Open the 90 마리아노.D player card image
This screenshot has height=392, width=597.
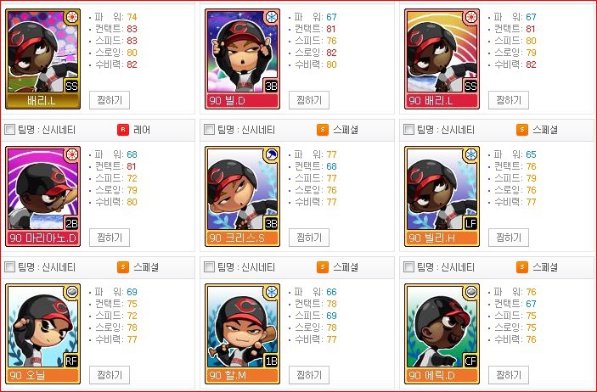click(x=43, y=196)
